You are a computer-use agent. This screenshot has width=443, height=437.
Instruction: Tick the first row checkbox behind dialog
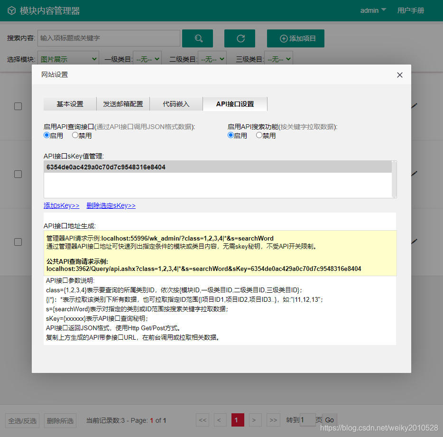tap(18, 106)
